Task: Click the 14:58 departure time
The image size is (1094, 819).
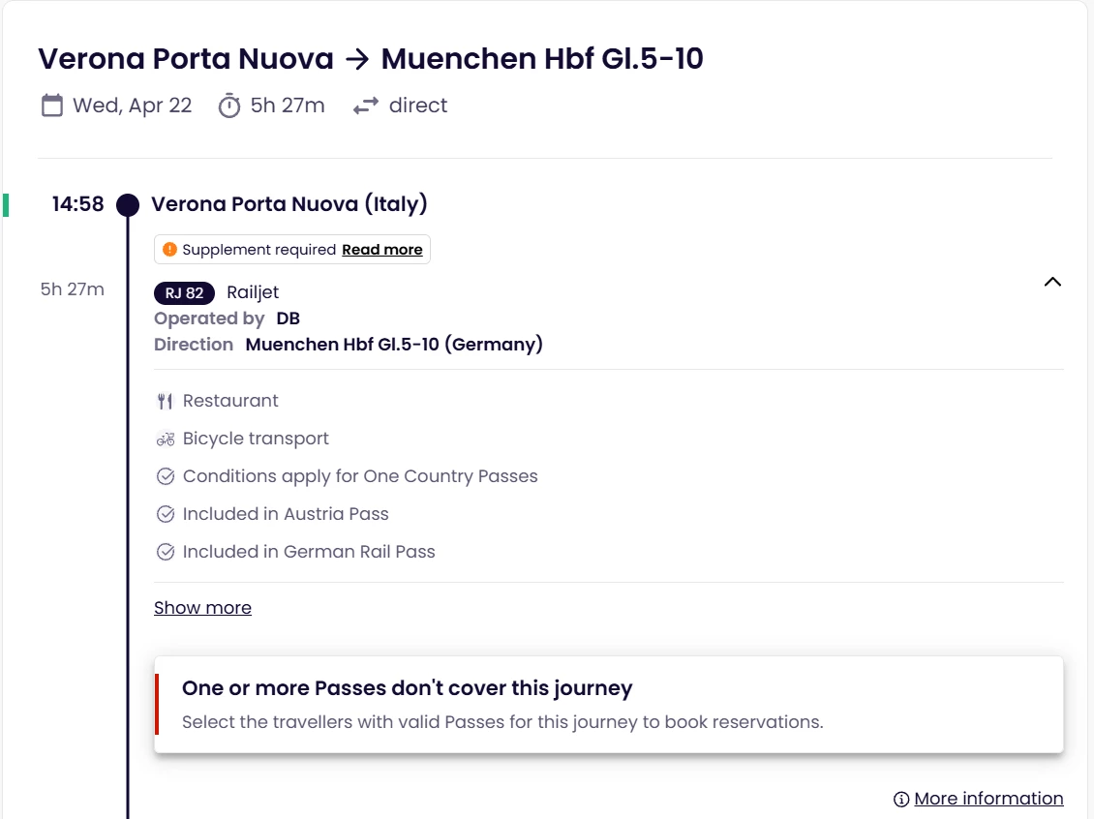Action: pyautogui.click(x=77, y=204)
